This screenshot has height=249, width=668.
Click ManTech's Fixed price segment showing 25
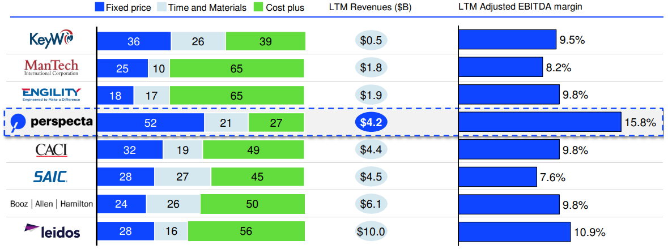[123, 68]
